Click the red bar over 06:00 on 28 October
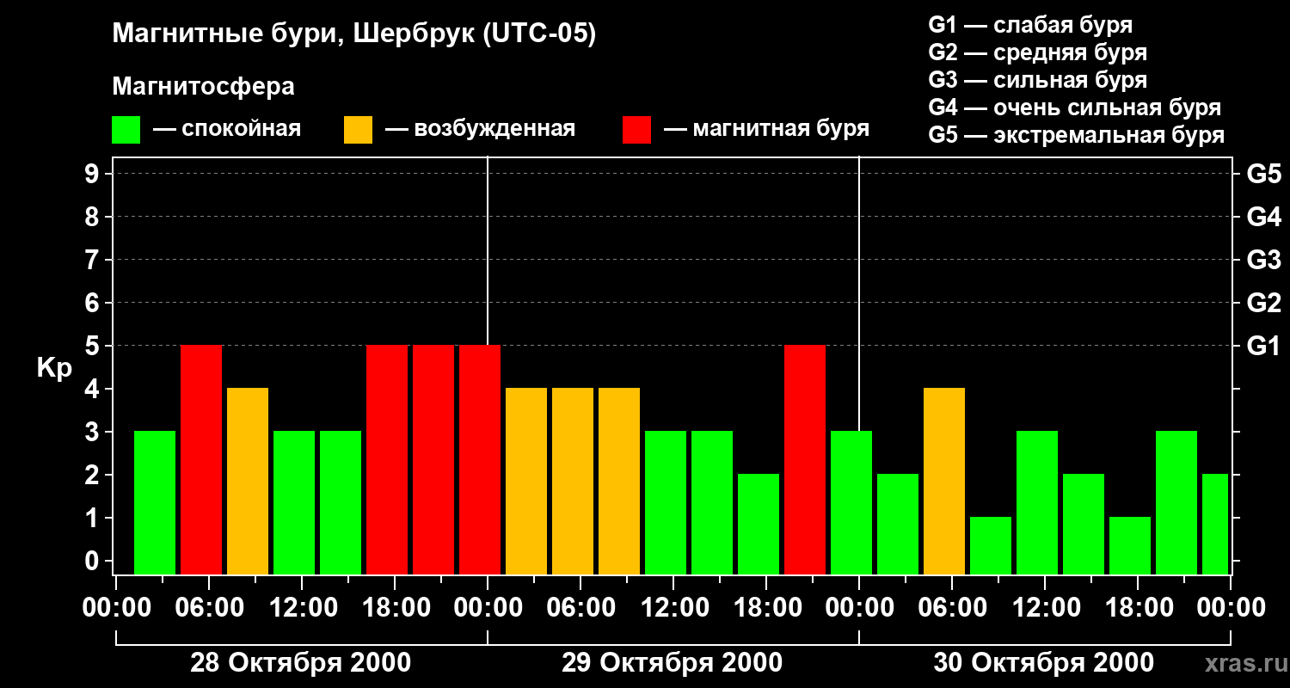1290x688 pixels. [x=201, y=459]
